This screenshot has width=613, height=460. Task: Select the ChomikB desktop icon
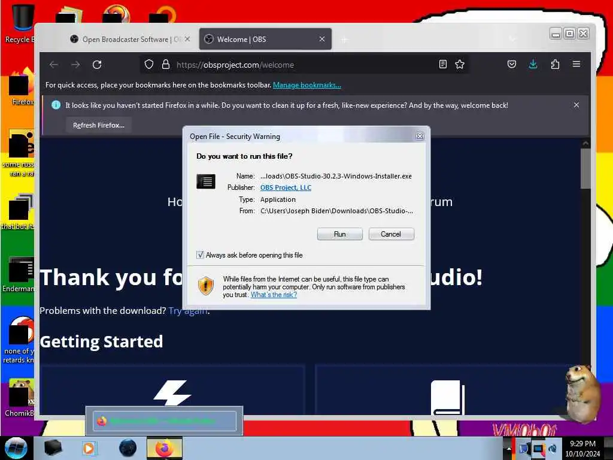(20, 398)
